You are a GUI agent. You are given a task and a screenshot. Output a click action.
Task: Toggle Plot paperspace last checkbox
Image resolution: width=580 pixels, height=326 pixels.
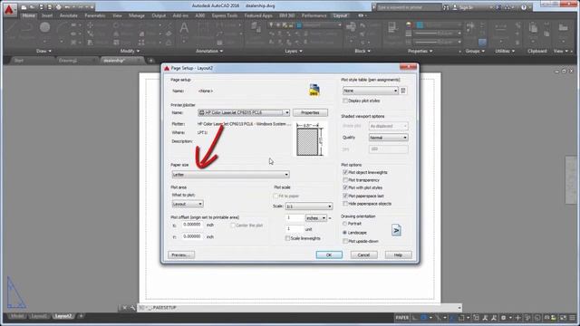[x=345, y=196]
